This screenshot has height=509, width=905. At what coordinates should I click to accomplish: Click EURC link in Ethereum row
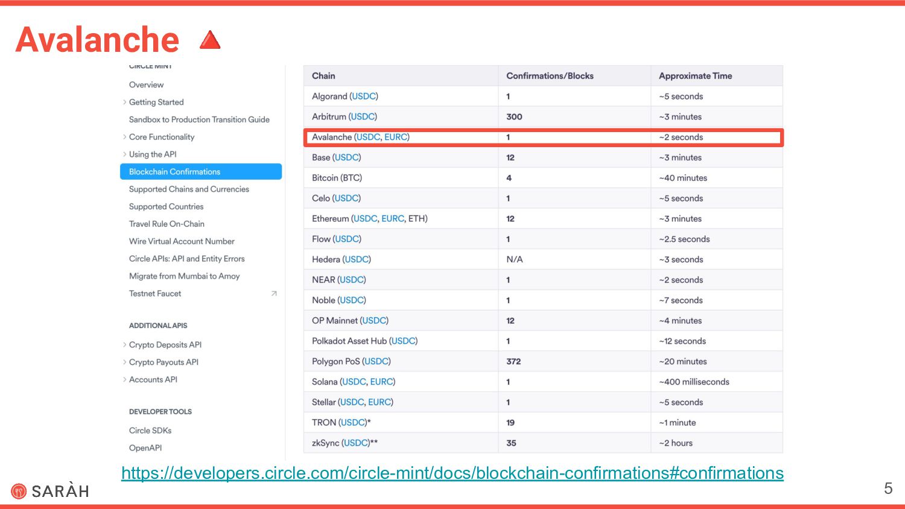tap(393, 219)
